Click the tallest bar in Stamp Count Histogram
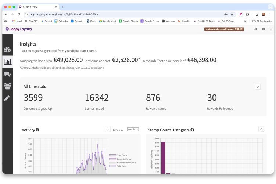276x184 pixels. coord(163,158)
